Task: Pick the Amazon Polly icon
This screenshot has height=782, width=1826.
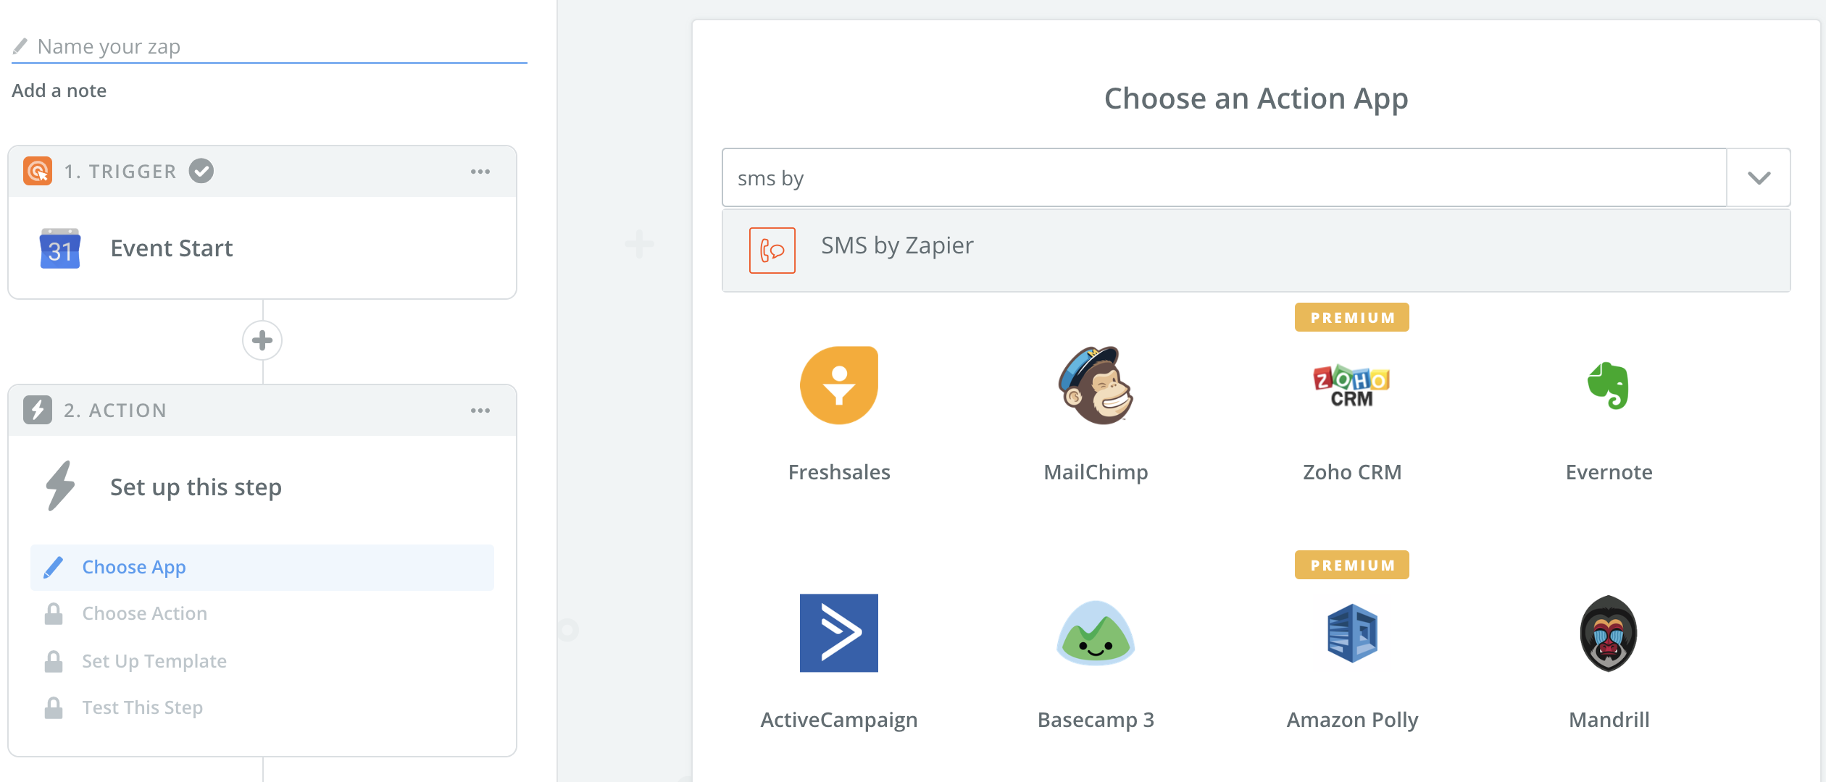Action: [x=1351, y=633]
